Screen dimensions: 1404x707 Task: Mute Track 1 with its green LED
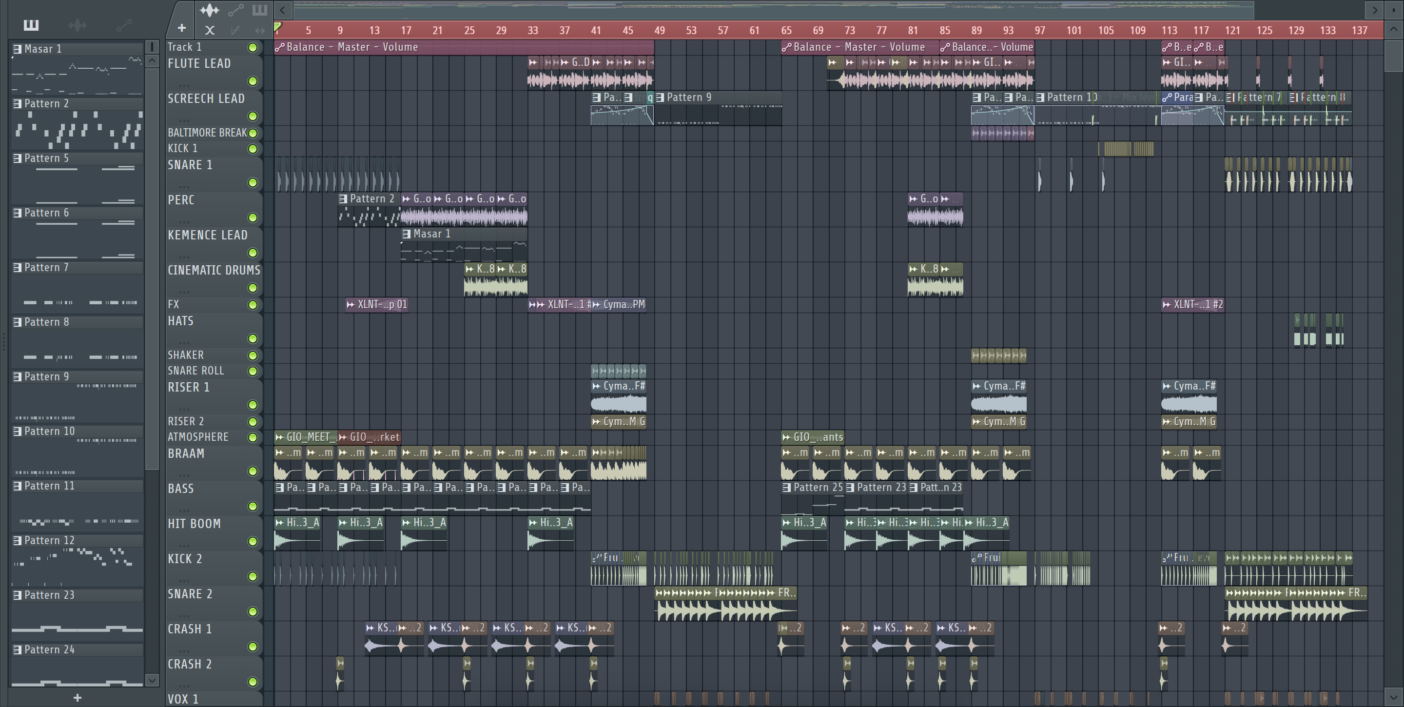coord(253,47)
